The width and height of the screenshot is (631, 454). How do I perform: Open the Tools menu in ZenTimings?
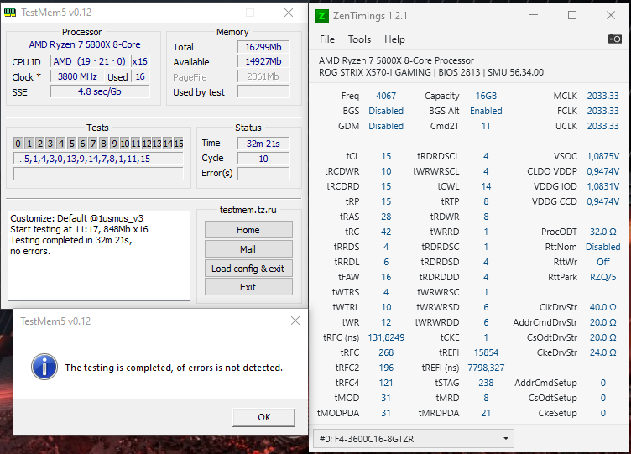point(359,39)
